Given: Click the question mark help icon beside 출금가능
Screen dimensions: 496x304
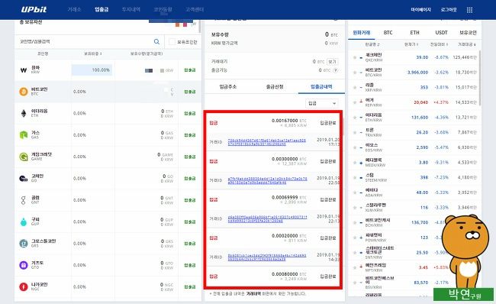Looking at the screenshot, I should coord(335,70).
